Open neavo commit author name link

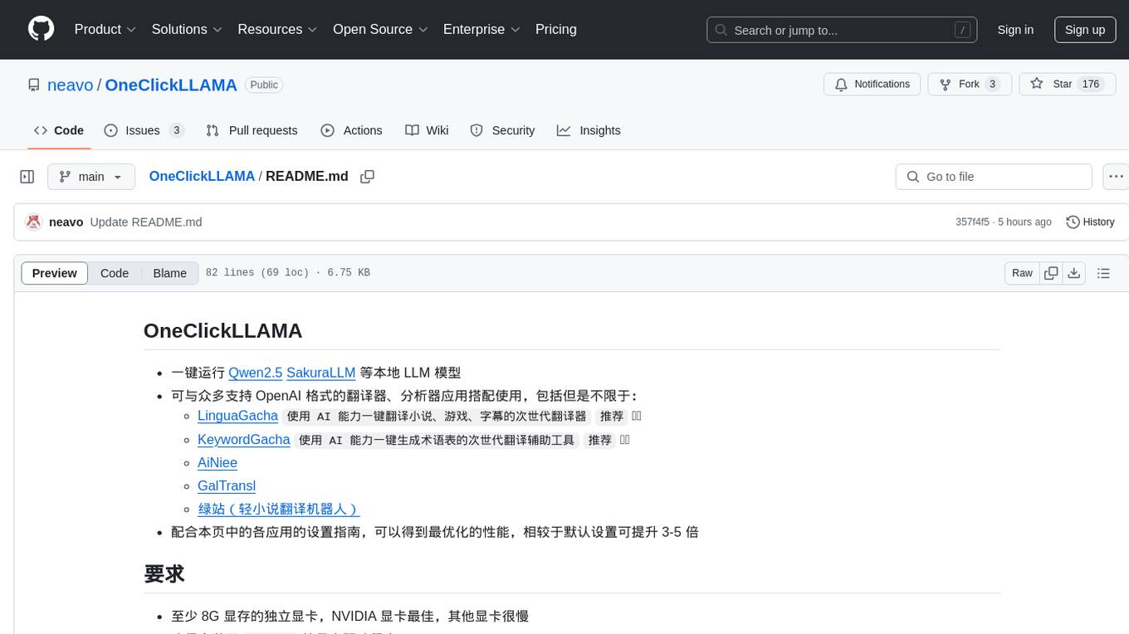66,222
